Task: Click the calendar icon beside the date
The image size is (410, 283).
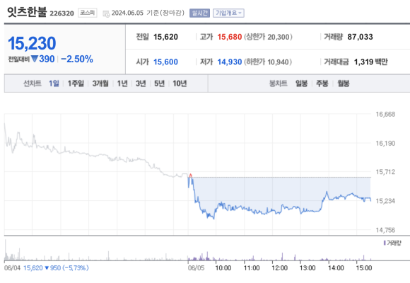Action: 106,13
